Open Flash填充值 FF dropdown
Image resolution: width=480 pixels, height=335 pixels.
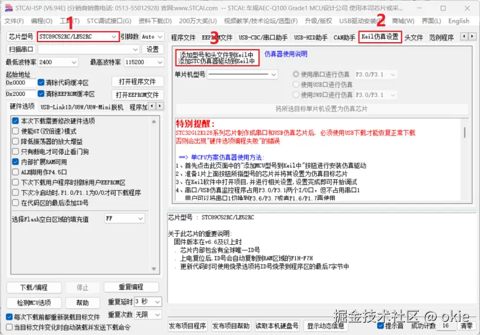pyautogui.click(x=124, y=219)
